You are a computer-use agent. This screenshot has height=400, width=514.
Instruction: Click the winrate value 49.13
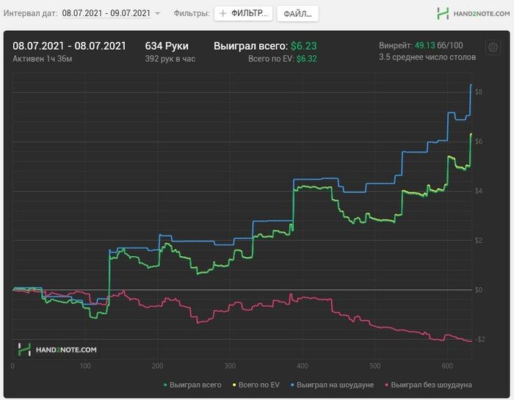pos(425,46)
